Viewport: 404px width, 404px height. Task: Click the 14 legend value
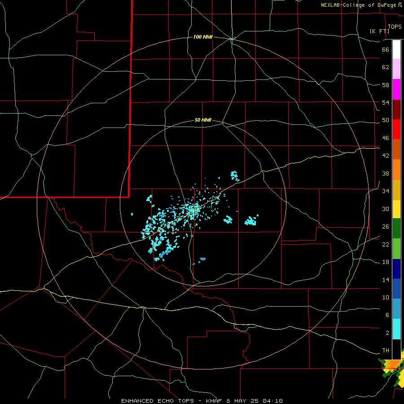(386, 280)
